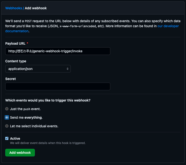
Task: Click the 'Let me select individual events.' label text
Action: [x=34, y=126]
